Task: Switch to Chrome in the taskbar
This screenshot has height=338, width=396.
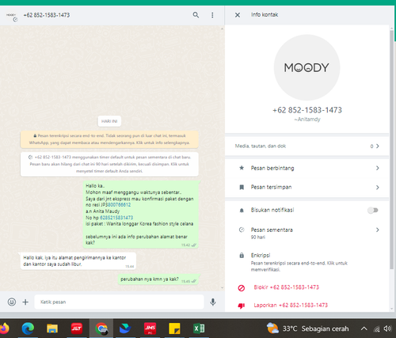Action: pyautogui.click(x=101, y=329)
